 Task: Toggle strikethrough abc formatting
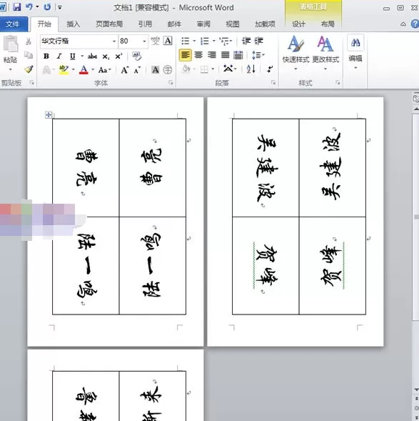[92, 56]
